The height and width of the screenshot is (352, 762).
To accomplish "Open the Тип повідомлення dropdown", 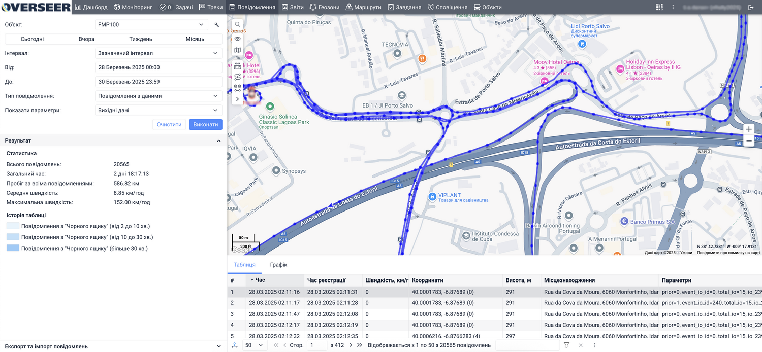I will [x=158, y=96].
